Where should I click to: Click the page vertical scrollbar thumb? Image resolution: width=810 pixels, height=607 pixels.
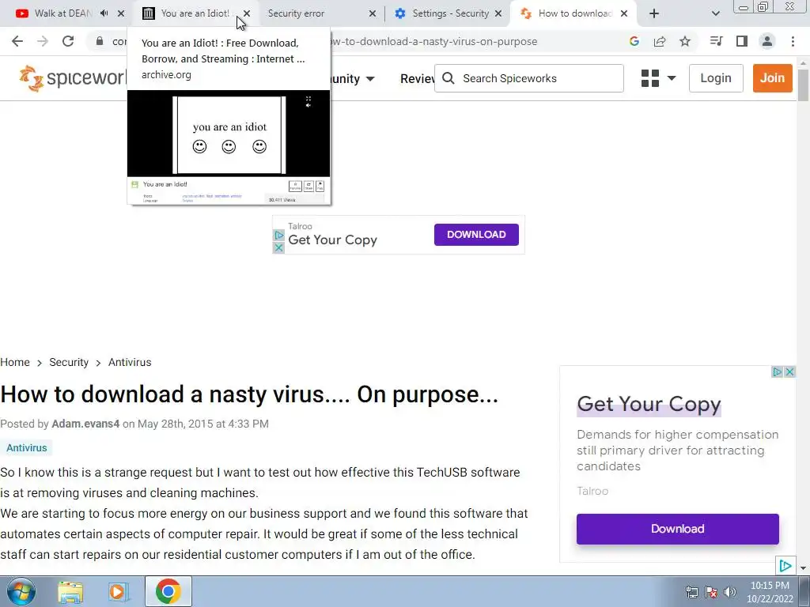pos(804,85)
